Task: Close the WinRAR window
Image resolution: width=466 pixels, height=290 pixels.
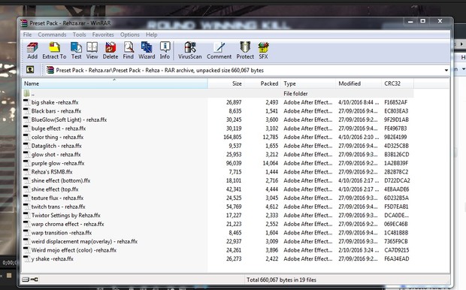Action: 440,21
